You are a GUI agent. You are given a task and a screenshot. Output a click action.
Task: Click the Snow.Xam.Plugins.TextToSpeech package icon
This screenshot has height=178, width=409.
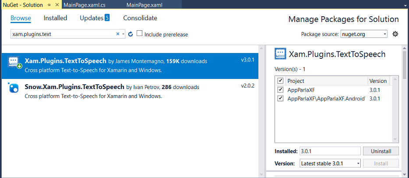click(x=13, y=87)
